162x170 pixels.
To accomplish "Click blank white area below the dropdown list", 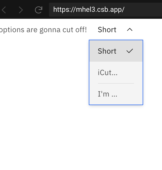I will tap(116, 134).
